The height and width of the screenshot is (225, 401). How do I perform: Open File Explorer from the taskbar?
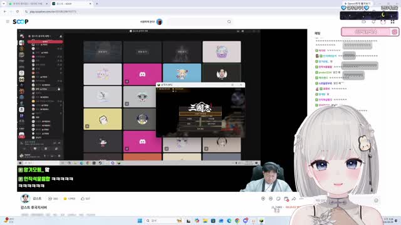(x=205, y=221)
